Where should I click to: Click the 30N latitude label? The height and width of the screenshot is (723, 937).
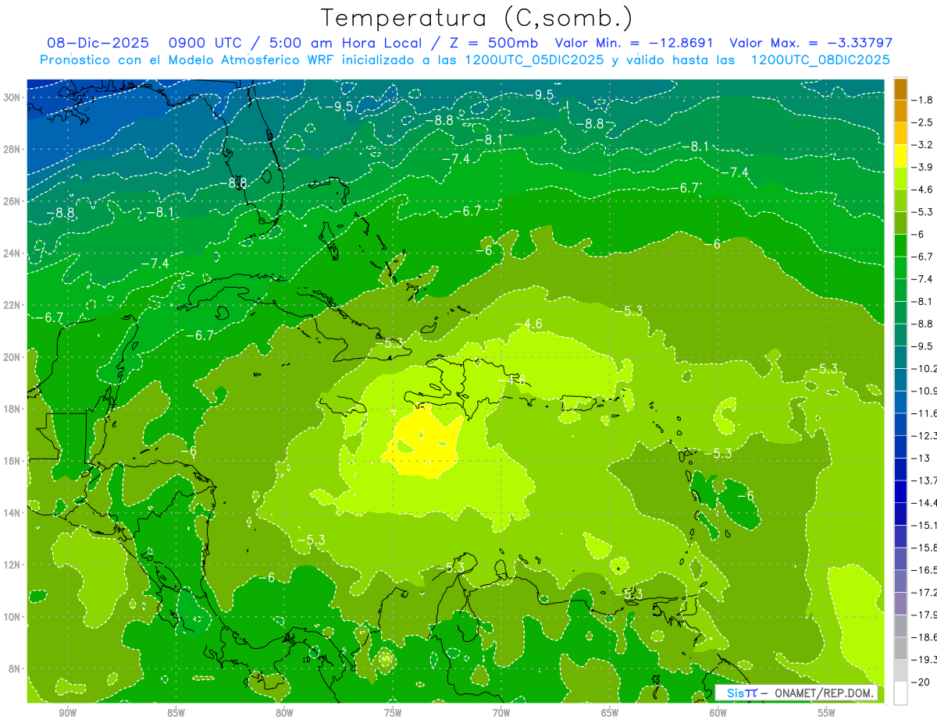coord(12,97)
